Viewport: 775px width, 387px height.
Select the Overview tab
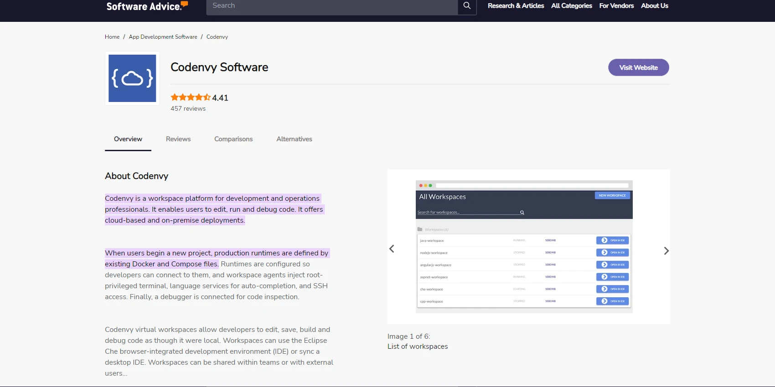pyautogui.click(x=128, y=139)
